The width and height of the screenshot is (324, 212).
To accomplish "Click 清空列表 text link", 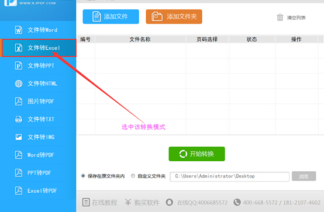I will (296, 18).
